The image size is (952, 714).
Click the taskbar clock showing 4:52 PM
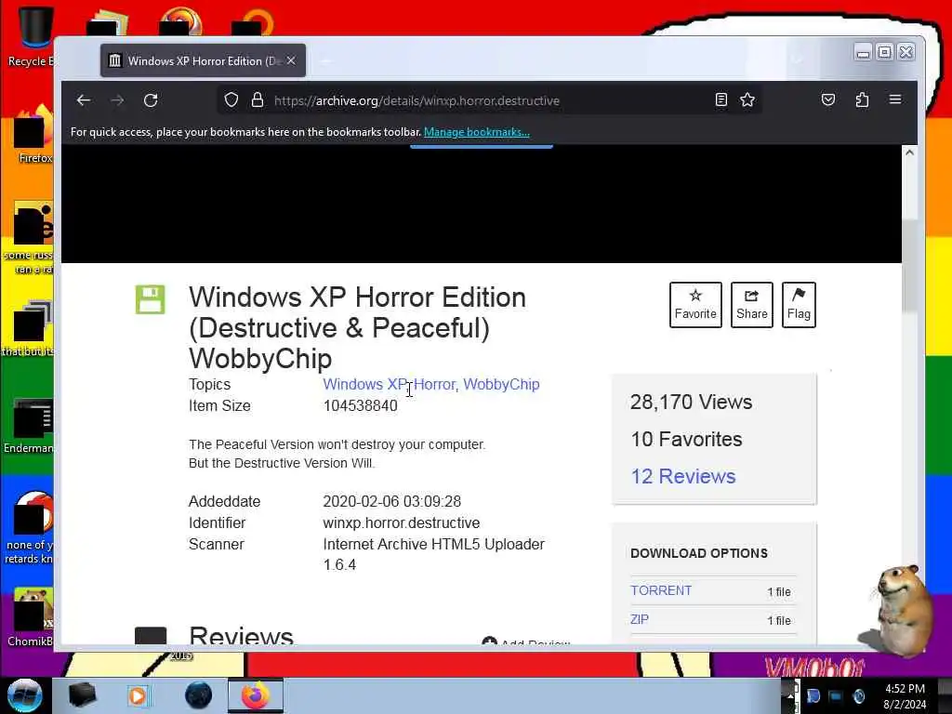tap(905, 696)
